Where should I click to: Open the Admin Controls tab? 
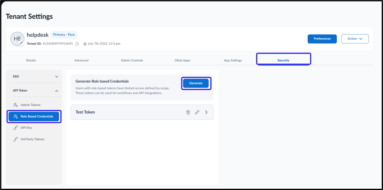(132, 61)
